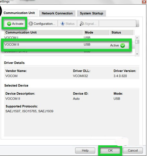147x156 pixels.
Task: Click the Signal... toolbar item
Action: 88,24
